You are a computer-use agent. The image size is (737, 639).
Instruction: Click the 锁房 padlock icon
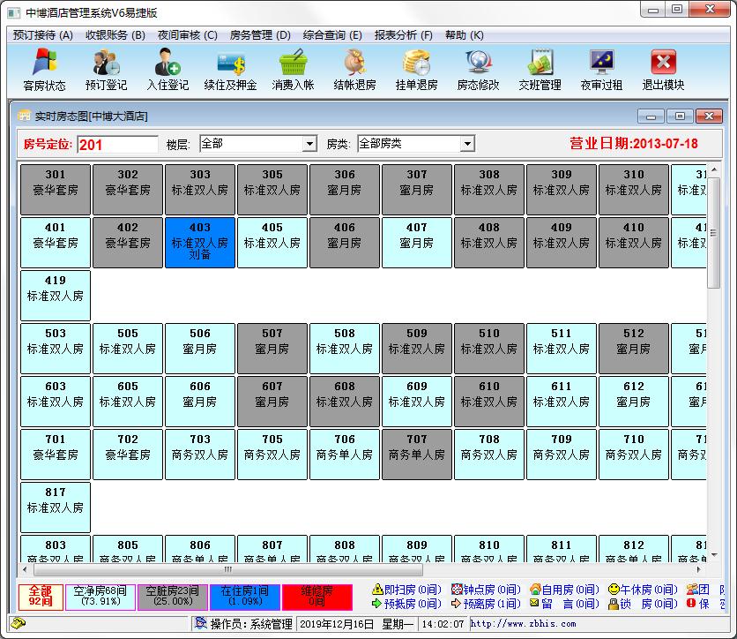pyautogui.click(x=613, y=603)
